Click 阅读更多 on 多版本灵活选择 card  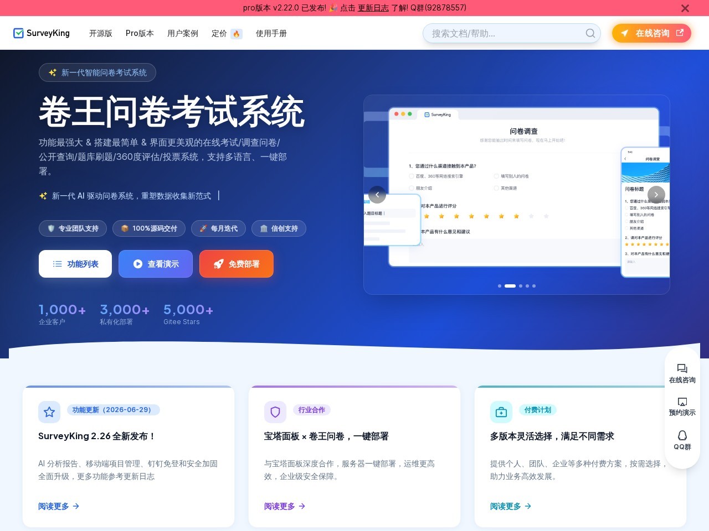pyautogui.click(x=511, y=506)
